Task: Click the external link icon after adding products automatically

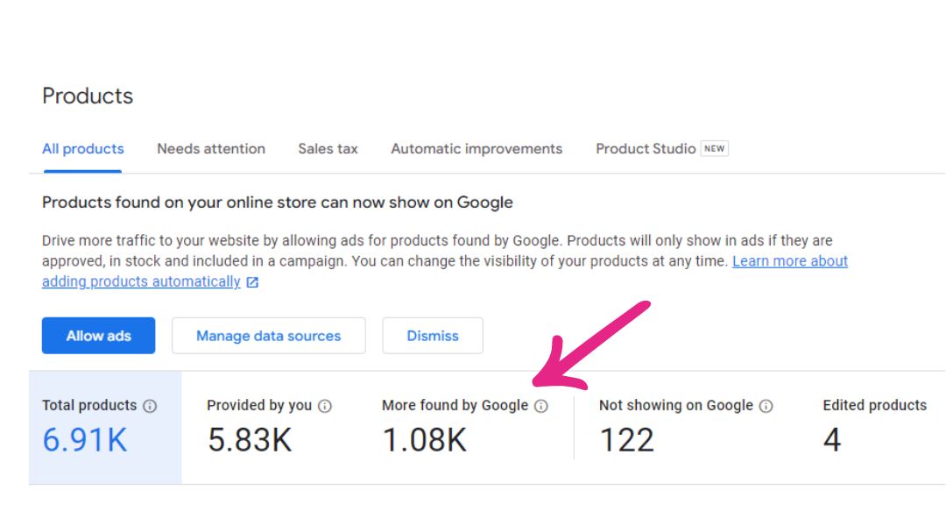Action: 251,282
